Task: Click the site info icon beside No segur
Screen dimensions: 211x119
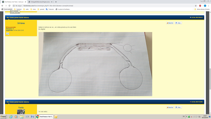Action: pos(14,6)
